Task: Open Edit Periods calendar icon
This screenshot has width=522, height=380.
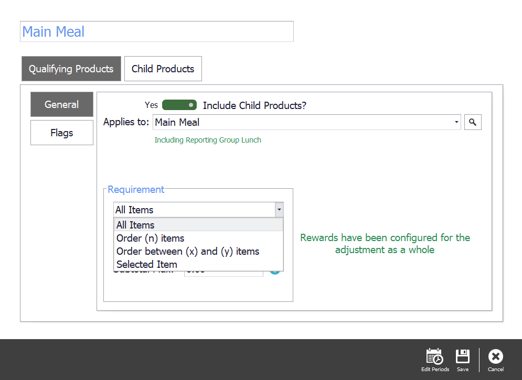Action: (x=435, y=356)
